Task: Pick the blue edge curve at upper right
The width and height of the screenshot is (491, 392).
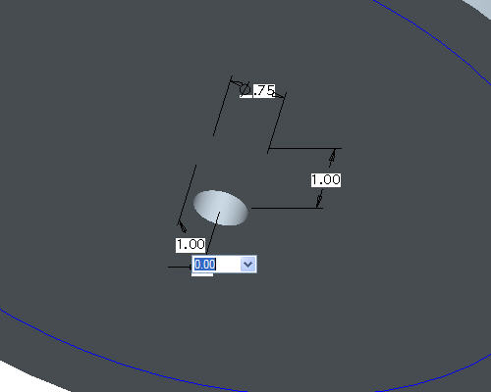Action: coord(435,36)
